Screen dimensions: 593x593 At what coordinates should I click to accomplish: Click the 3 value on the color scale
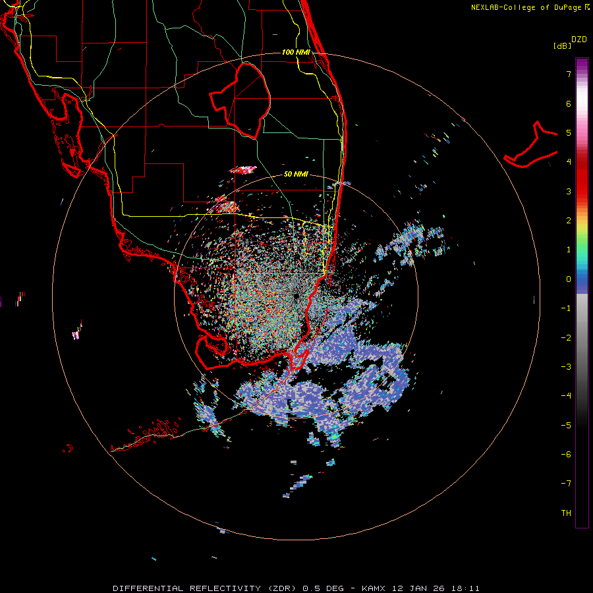[569, 191]
